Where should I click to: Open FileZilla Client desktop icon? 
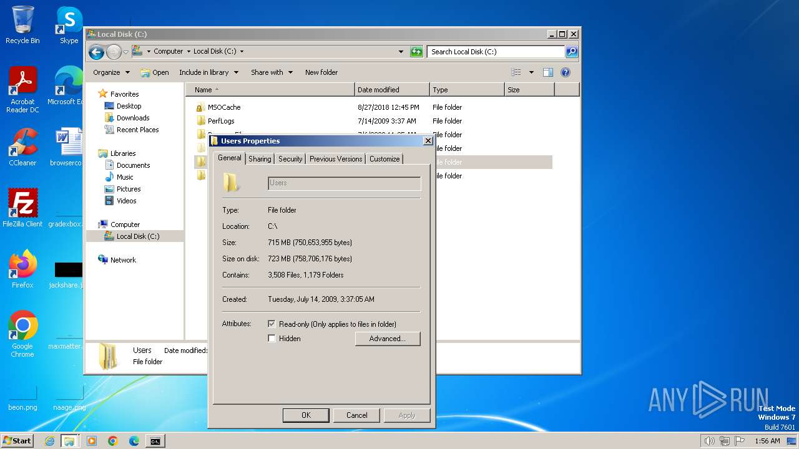(x=22, y=208)
